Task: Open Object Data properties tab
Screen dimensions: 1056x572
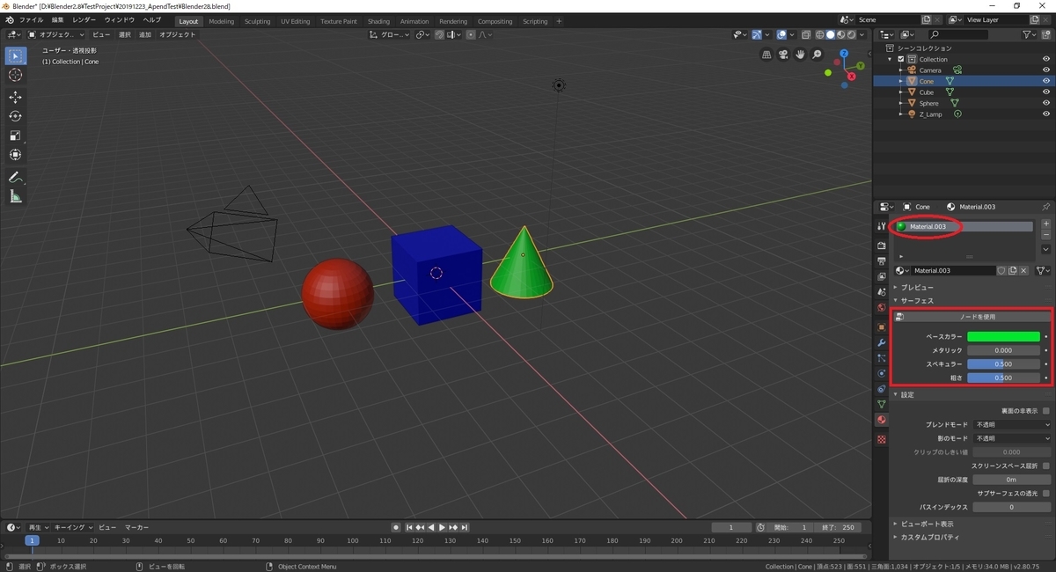Action: [882, 404]
